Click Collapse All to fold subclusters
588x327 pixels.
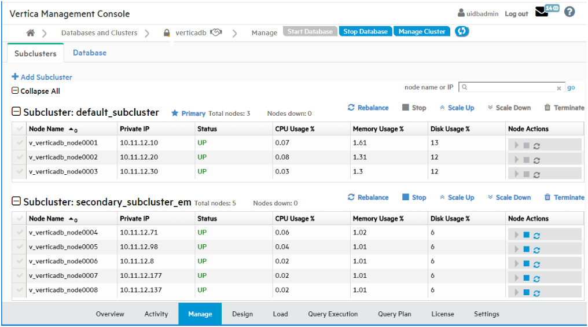[35, 91]
